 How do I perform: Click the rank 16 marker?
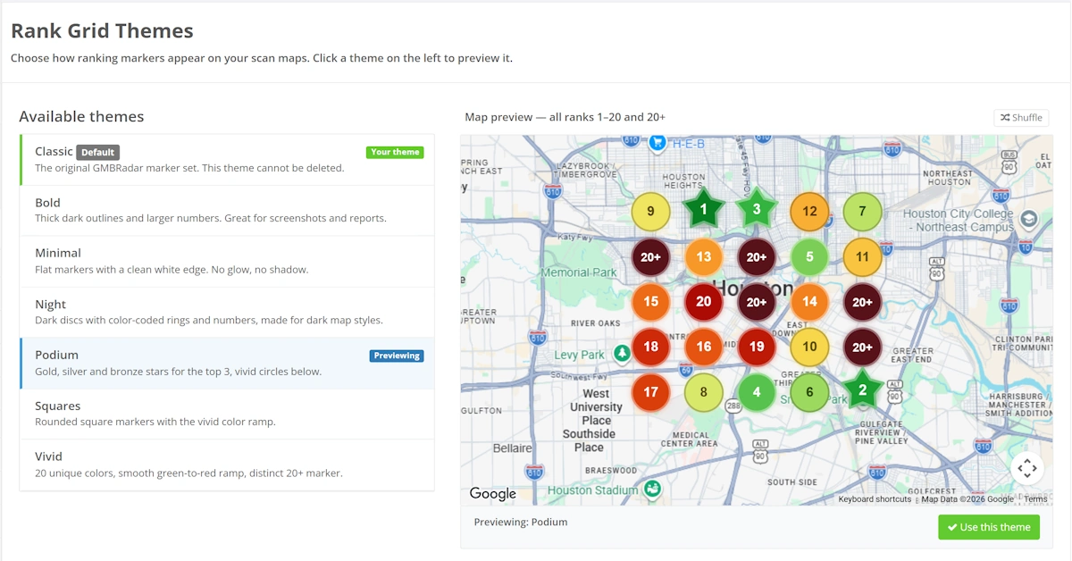tap(704, 347)
